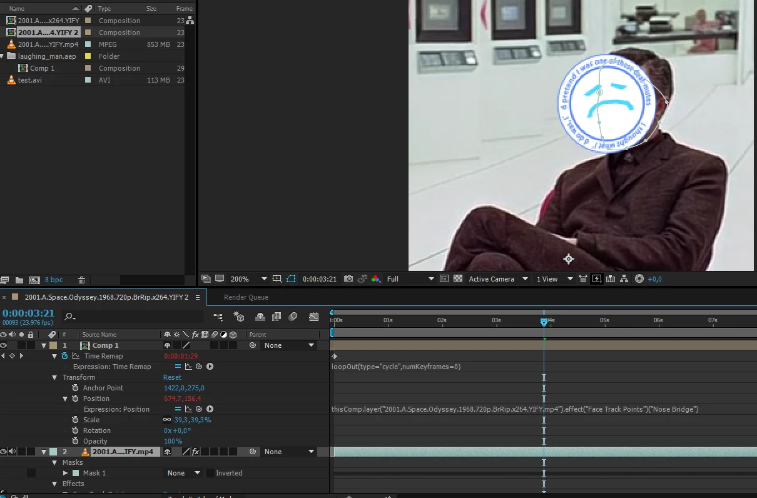The height and width of the screenshot is (498, 757).
Task: Open the timeline panel menu icon
Action: click(198, 297)
